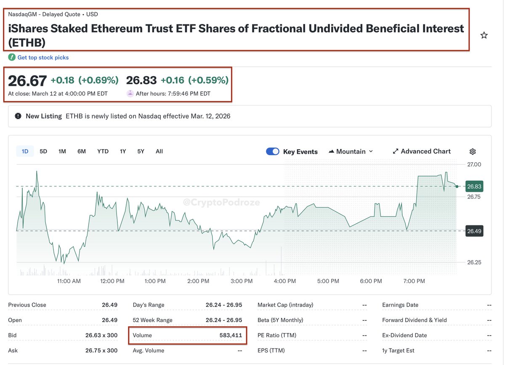Viewport: 505px width, 365px height.
Task: Toggle the Key Events switch
Action: (273, 151)
